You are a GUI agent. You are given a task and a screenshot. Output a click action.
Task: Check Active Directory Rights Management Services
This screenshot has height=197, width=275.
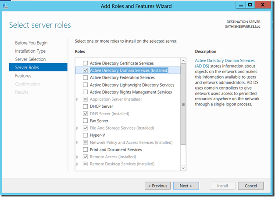pyautogui.click(x=86, y=92)
